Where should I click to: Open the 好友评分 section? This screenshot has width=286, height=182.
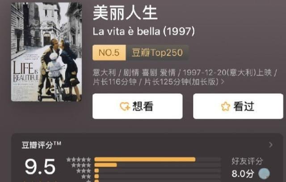click(247, 161)
